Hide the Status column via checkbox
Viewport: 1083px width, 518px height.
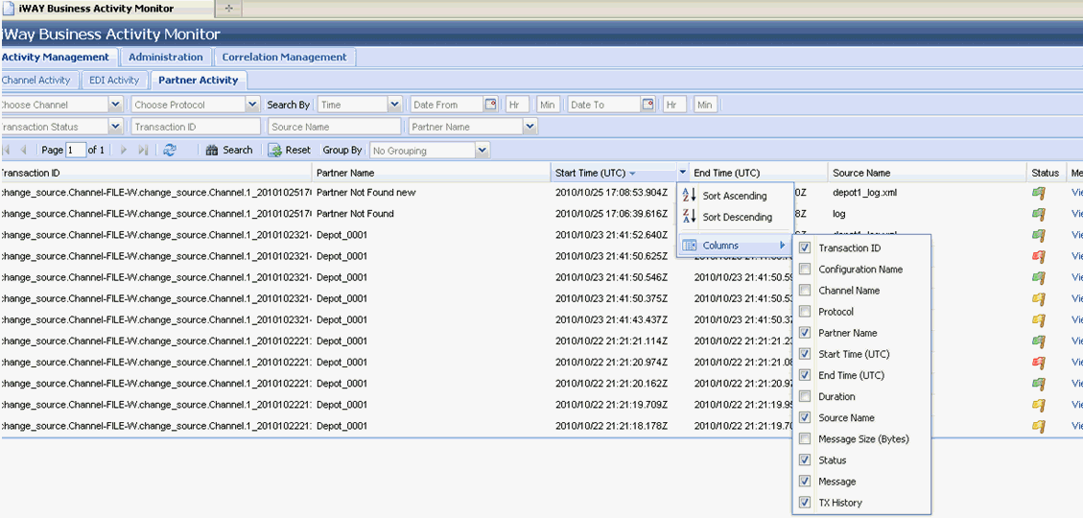(x=805, y=460)
